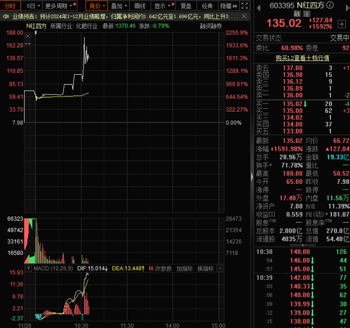Open the 业绩预告 news headline
Screen dimensions: 350x328
125,16
